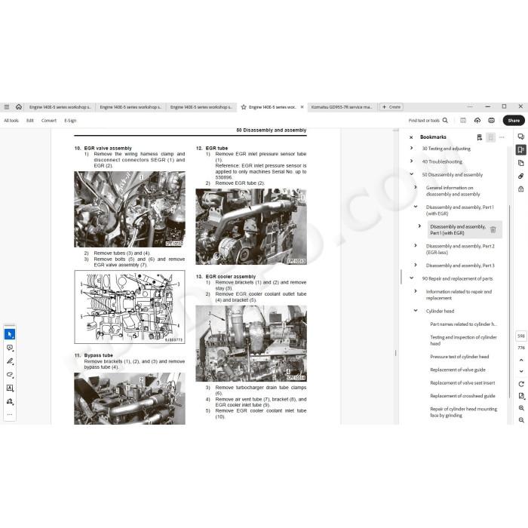Collapse the top-level Disassembly and assembly, Part 1 (with EGR) bookmark
This screenshot has height=528, width=528.
point(416,207)
